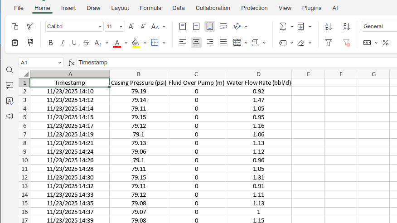Open the General number format dropdown
The width and height of the screenshot is (397, 223).
coord(378,26)
